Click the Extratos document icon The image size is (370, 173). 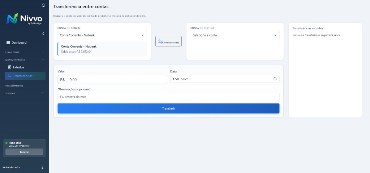10,67
